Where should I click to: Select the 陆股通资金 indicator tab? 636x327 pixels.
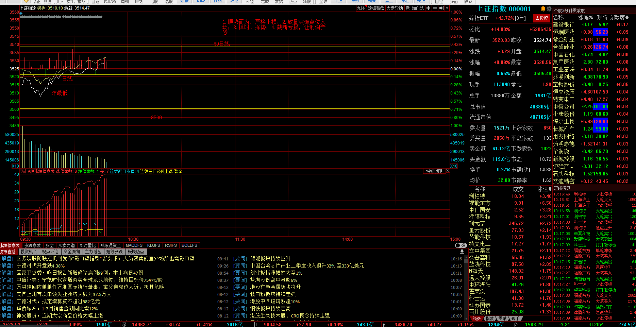(x=111, y=245)
